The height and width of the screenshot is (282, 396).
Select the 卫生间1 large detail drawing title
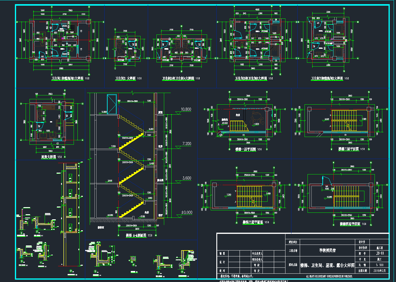(x=67, y=78)
